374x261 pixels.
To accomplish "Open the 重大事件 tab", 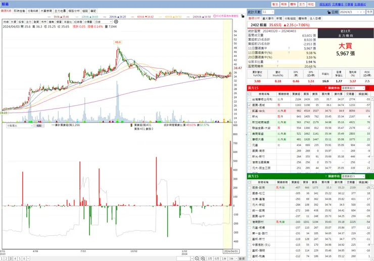I will 268,18.
